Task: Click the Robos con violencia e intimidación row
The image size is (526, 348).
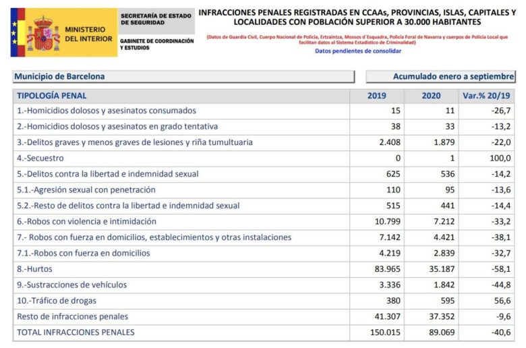Action: point(263,221)
